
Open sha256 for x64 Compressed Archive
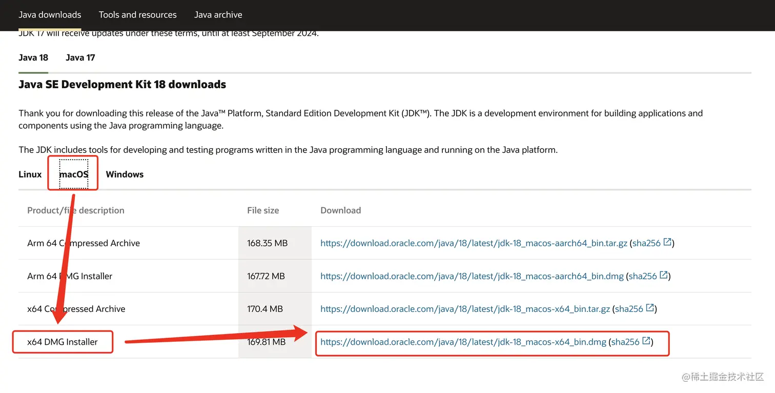click(x=629, y=309)
